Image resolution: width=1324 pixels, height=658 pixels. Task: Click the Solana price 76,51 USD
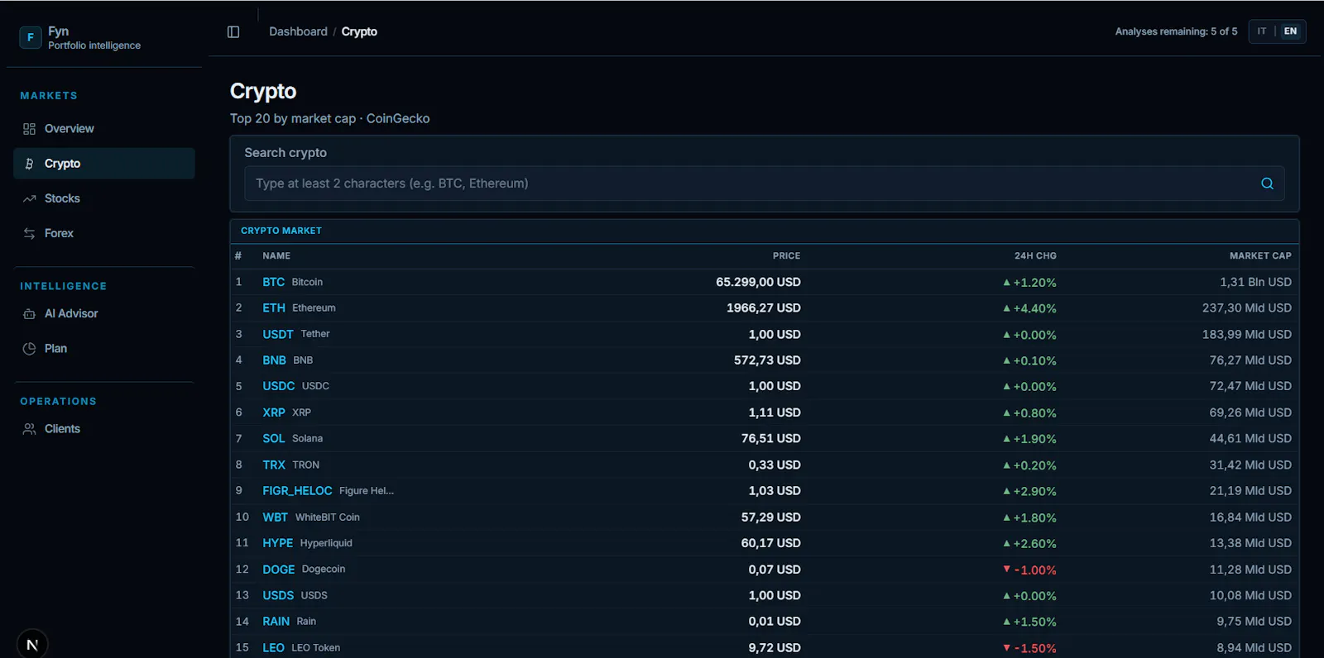pos(771,438)
